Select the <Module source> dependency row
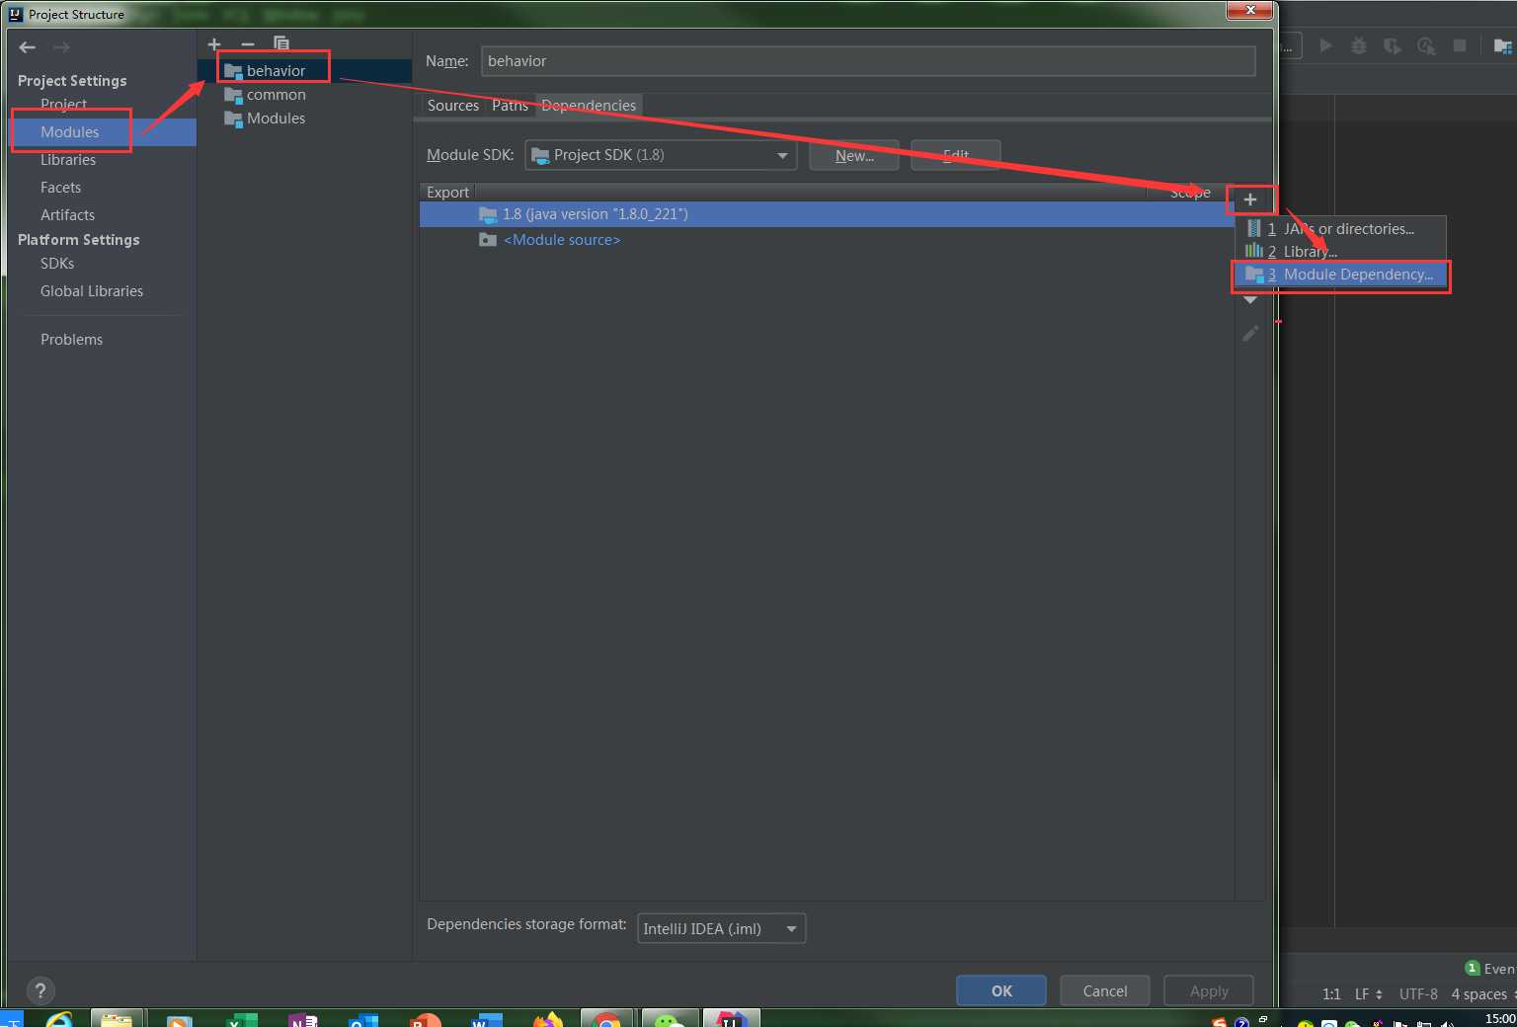This screenshot has height=1027, width=1517. click(827, 240)
